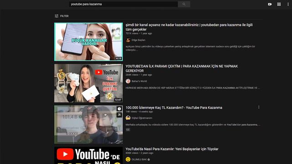
Task: Click the description starting 'açıkçası biraz çekindim'
Action: click(190, 48)
